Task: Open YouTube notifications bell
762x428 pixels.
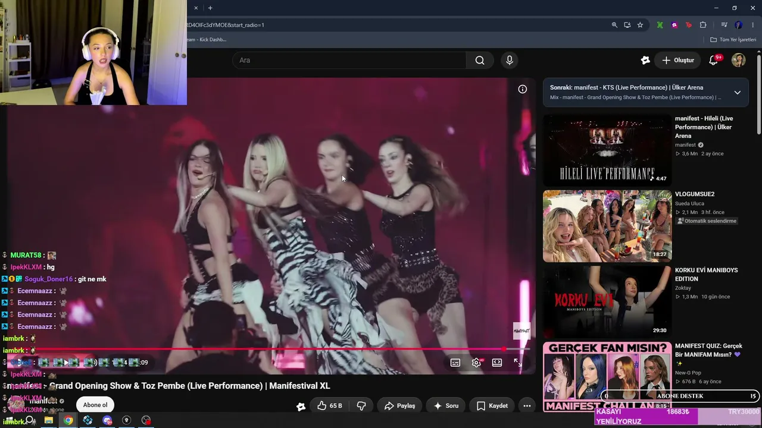Action: pos(713,60)
